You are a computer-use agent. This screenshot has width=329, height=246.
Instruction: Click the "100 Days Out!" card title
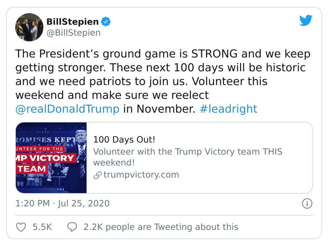point(124,139)
